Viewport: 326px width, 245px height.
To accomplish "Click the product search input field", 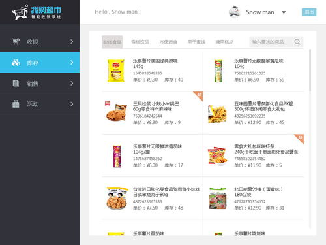I will click(271, 42).
